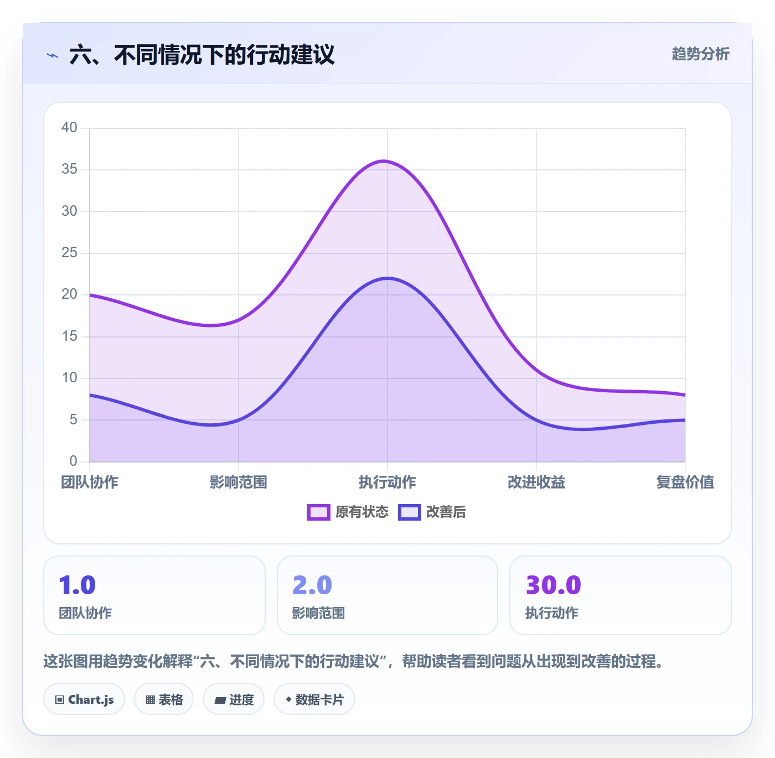This screenshot has width=775, height=758.
Task: Open the 2.0 影响范围 data card
Action: pos(387,595)
